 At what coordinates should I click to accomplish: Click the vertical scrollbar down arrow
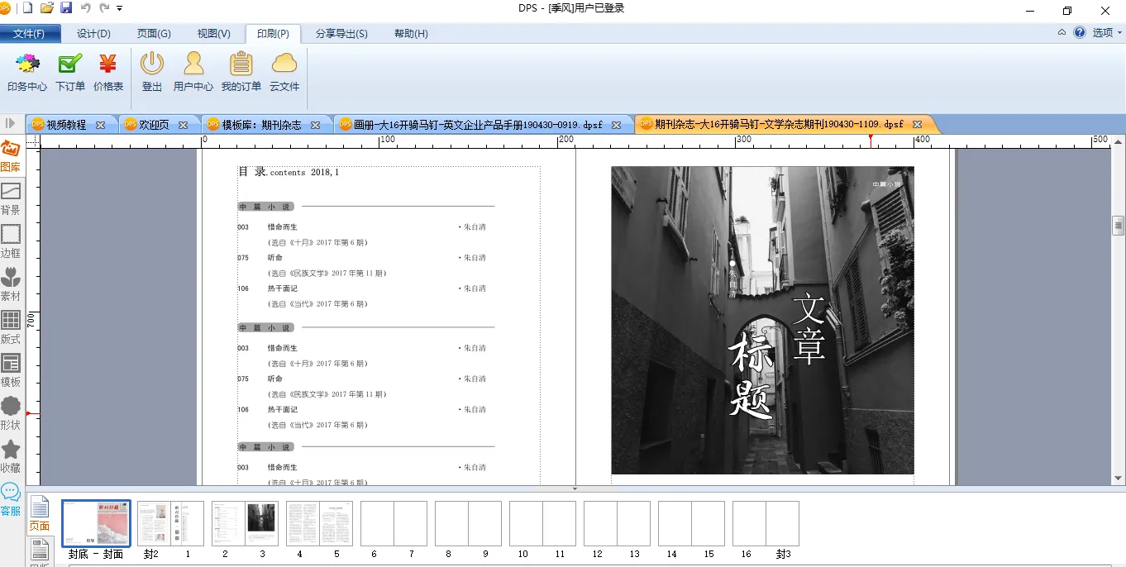pos(1119,478)
